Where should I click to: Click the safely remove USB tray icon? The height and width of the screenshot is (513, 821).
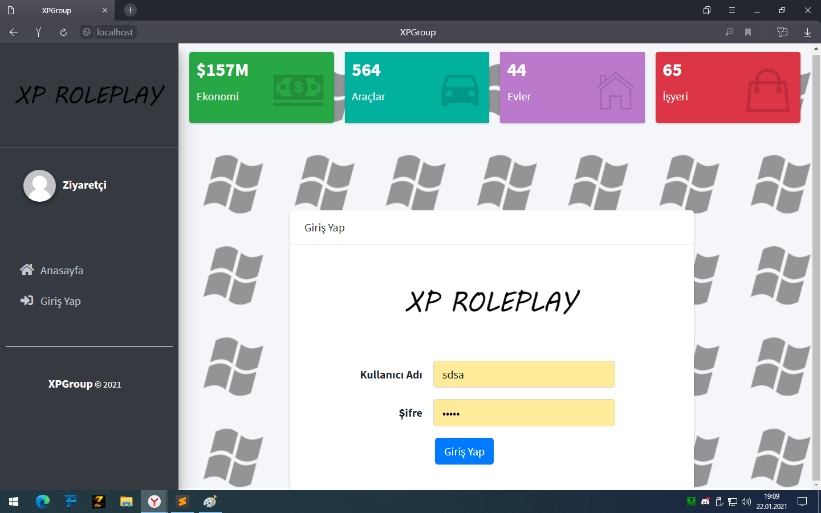coord(719,502)
